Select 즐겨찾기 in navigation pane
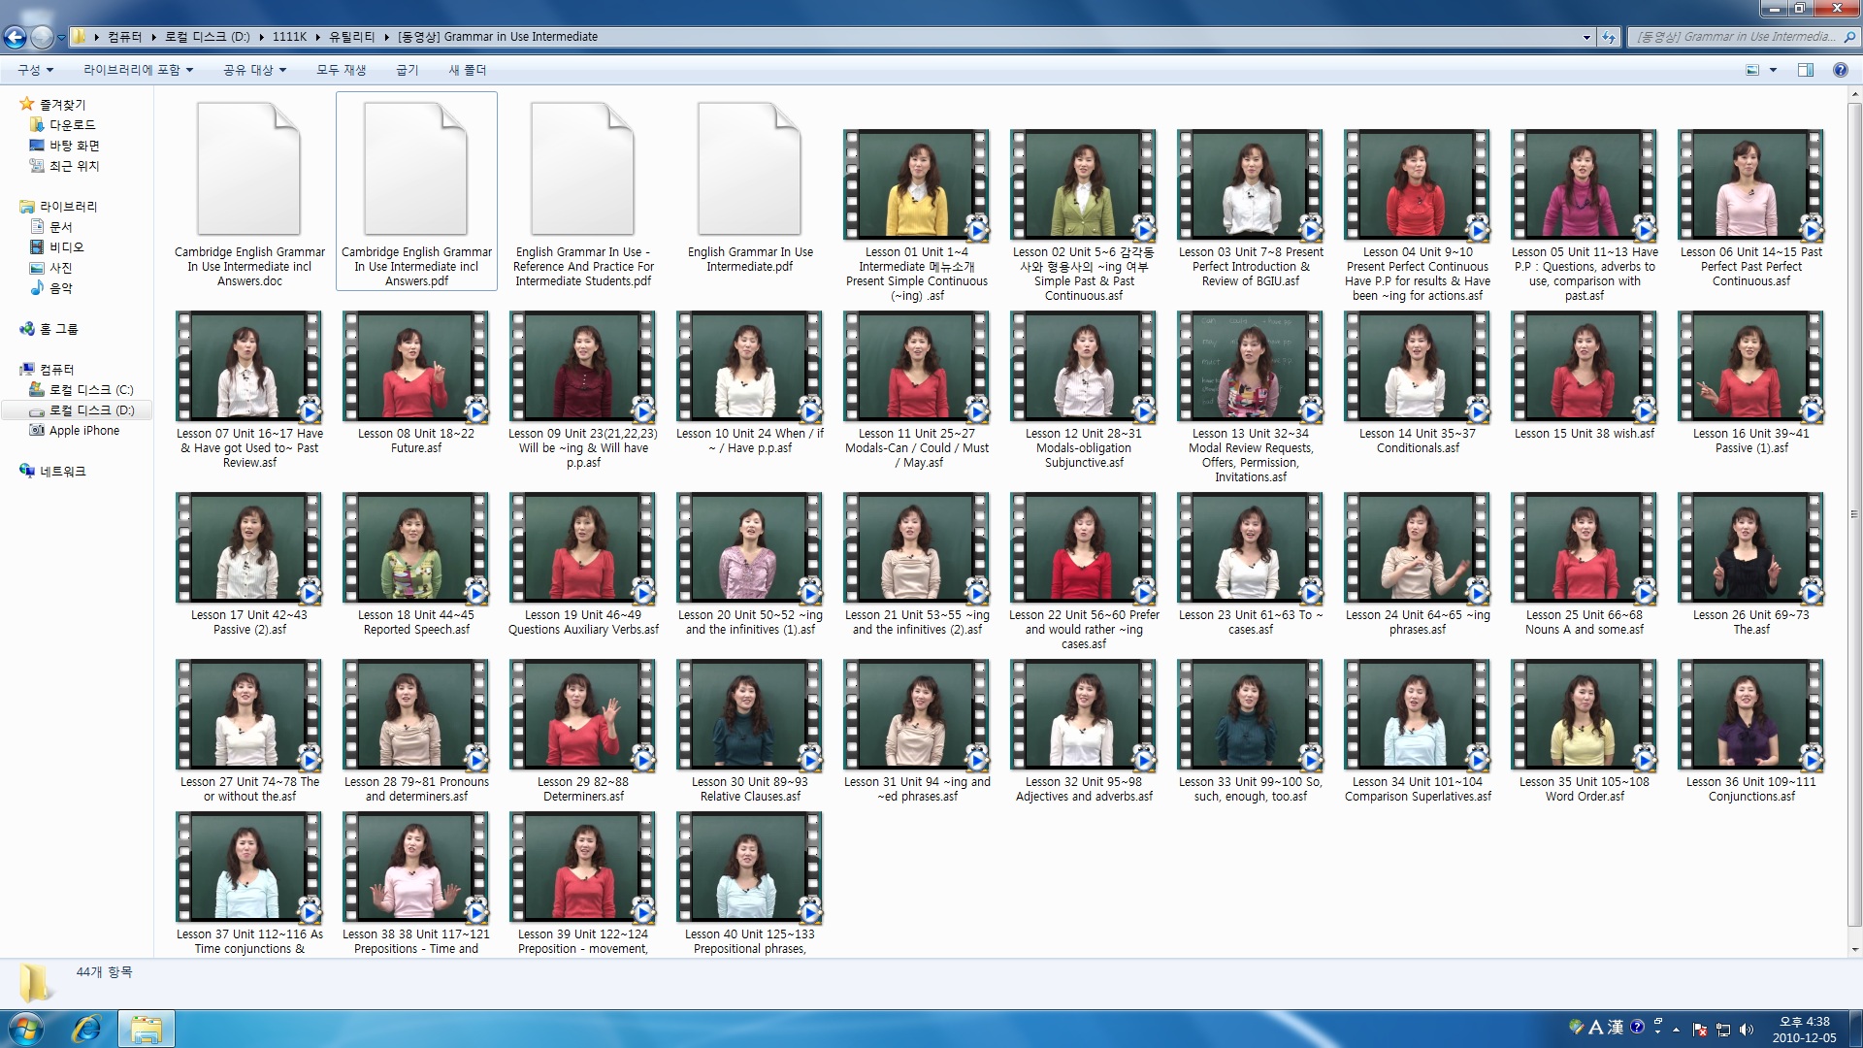The image size is (1863, 1048). (62, 105)
